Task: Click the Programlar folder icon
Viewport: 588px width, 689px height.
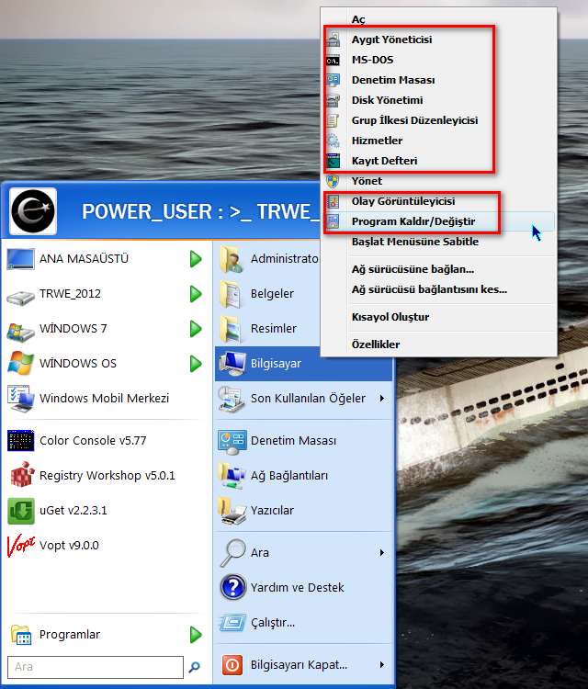Action: pyautogui.click(x=20, y=635)
